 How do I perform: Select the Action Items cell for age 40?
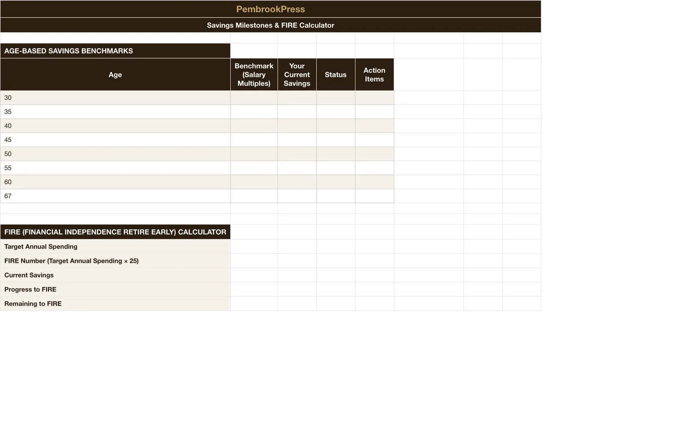click(x=374, y=126)
